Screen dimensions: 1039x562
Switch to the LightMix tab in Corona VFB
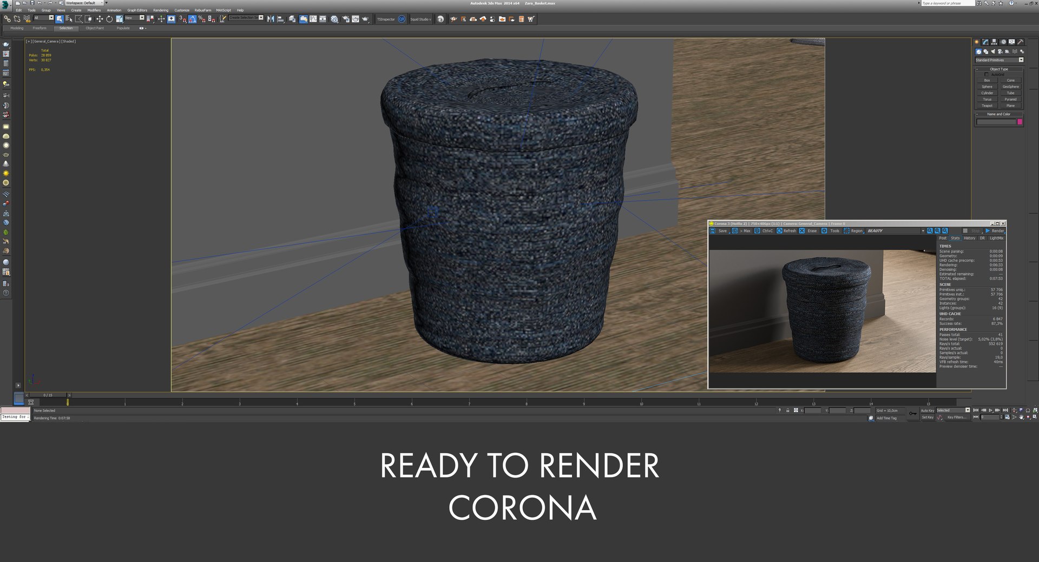(x=996, y=238)
